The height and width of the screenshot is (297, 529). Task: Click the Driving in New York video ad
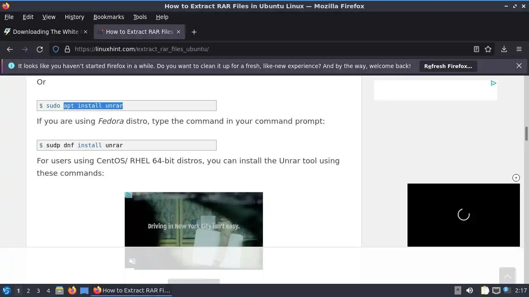coord(194,231)
